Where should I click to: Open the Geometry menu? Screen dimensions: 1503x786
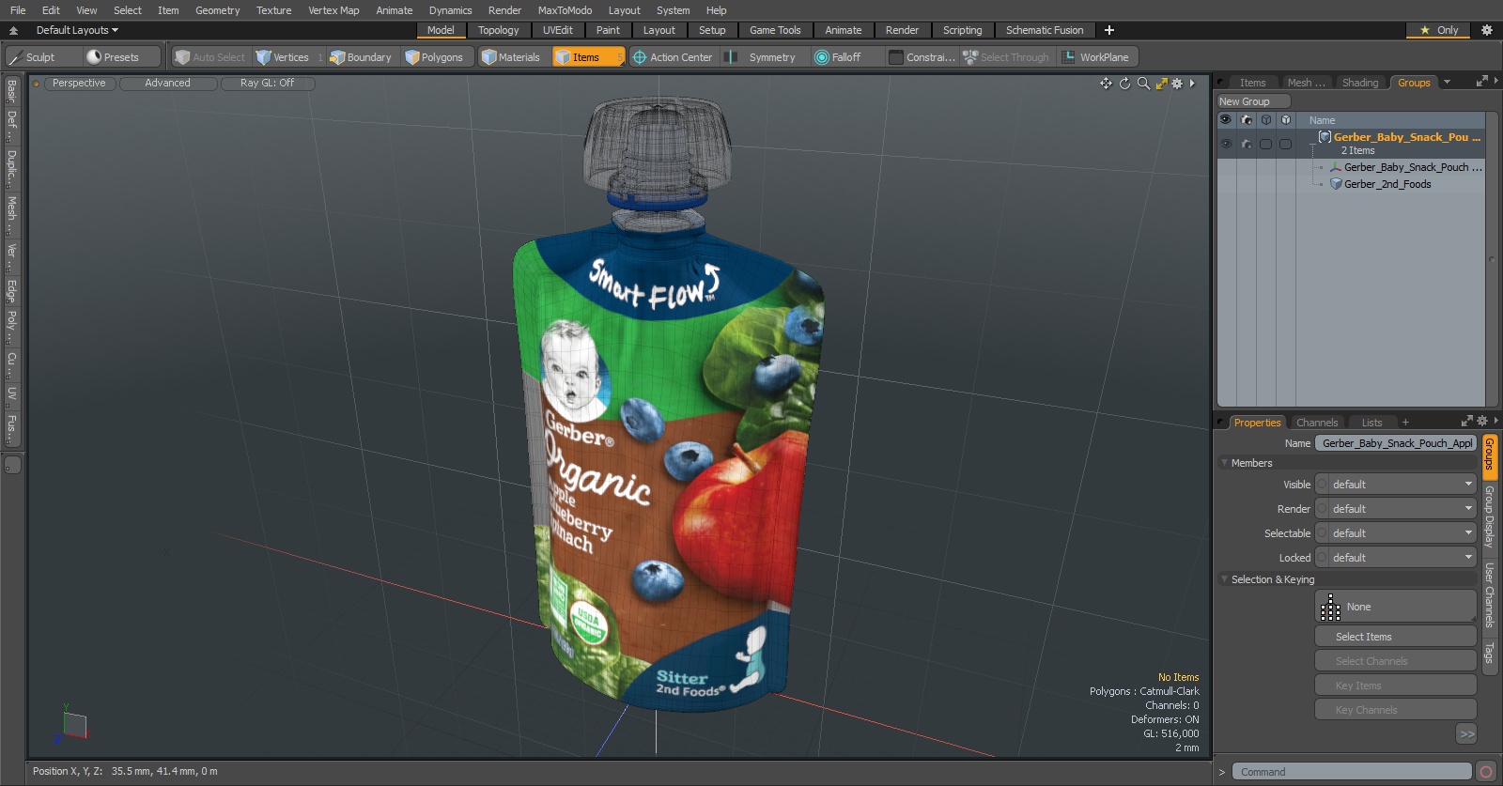coord(217,10)
